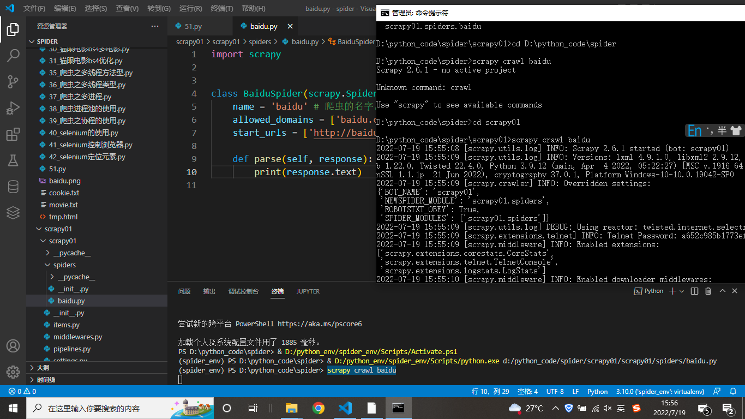Open the aka.ms/pscore6 link in terminal
Screen dimensions: 745x419
[320, 324]
